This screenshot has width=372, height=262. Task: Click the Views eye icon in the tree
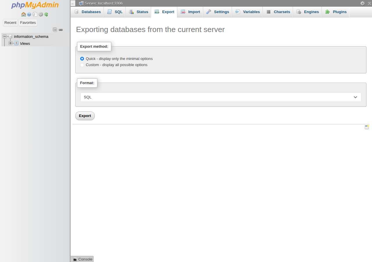pyautogui.click(x=16, y=43)
